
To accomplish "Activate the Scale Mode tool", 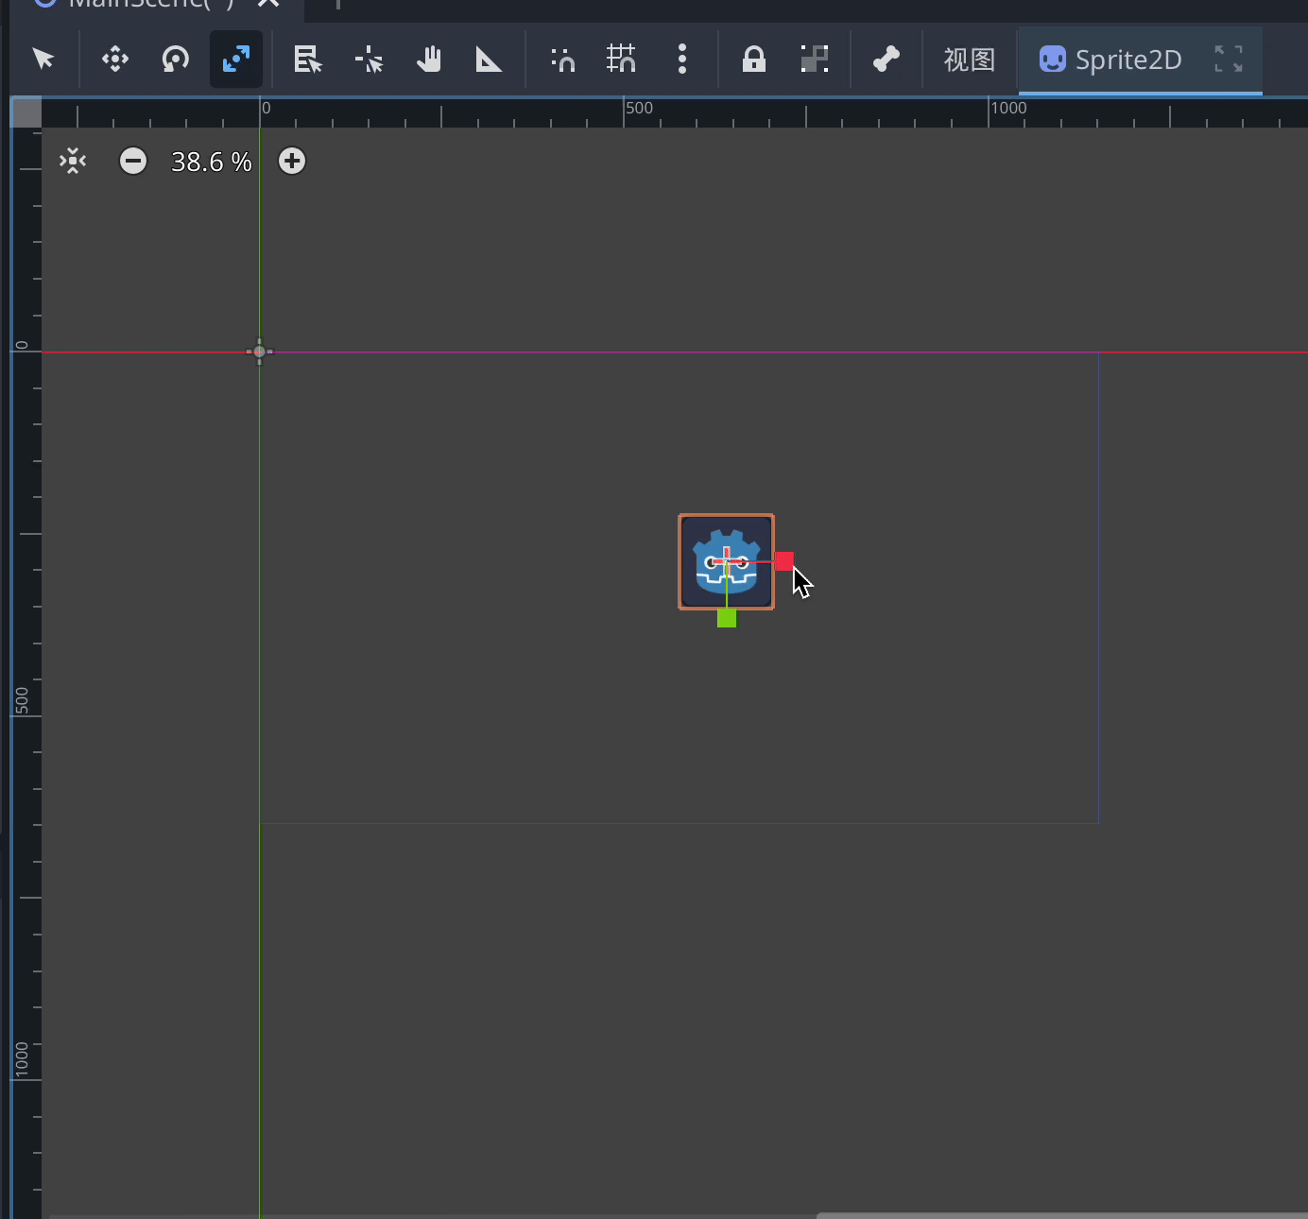I will pos(236,60).
